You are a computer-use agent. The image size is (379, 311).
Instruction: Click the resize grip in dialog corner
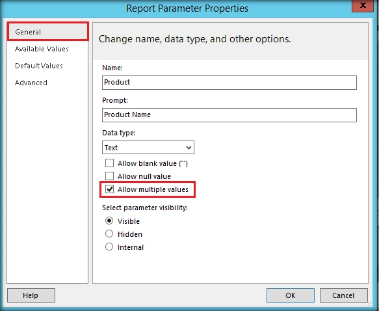[x=369, y=303]
